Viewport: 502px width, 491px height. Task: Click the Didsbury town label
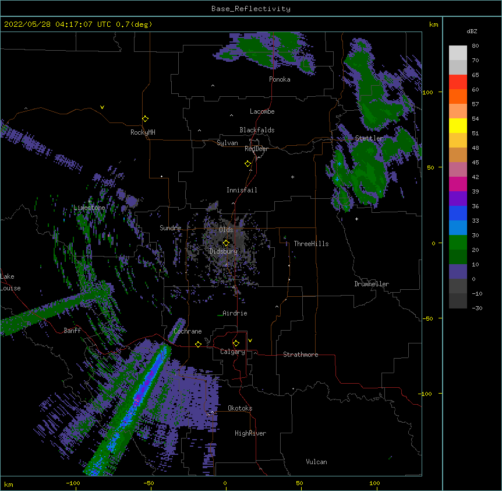224,251
